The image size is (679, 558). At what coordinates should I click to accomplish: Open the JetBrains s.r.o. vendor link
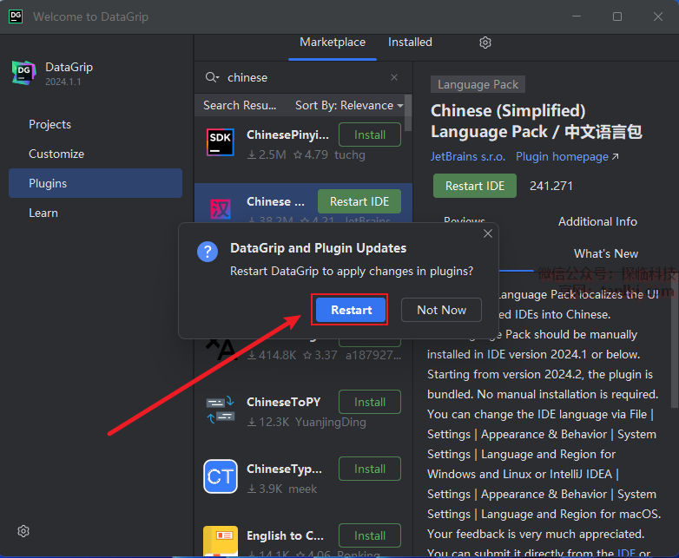(x=468, y=157)
